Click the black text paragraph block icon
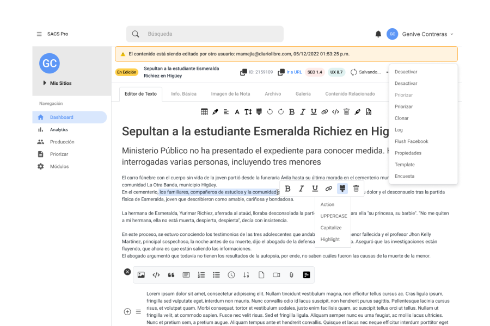Image resolution: width=490 pixels, height=326 pixels. [x=307, y=275]
